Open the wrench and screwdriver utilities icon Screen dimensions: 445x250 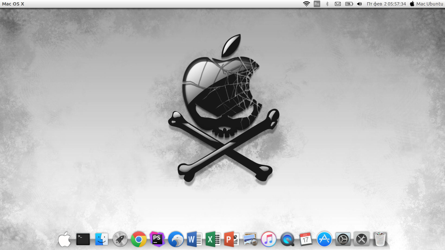361,240
